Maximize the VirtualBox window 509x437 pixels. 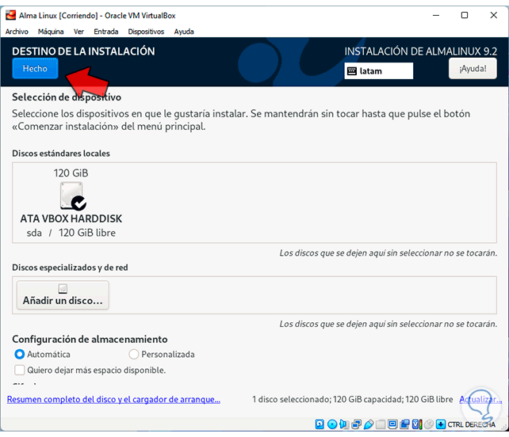(465, 15)
